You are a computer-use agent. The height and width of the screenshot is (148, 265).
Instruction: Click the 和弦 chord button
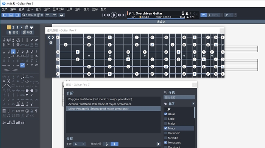[28, 32]
